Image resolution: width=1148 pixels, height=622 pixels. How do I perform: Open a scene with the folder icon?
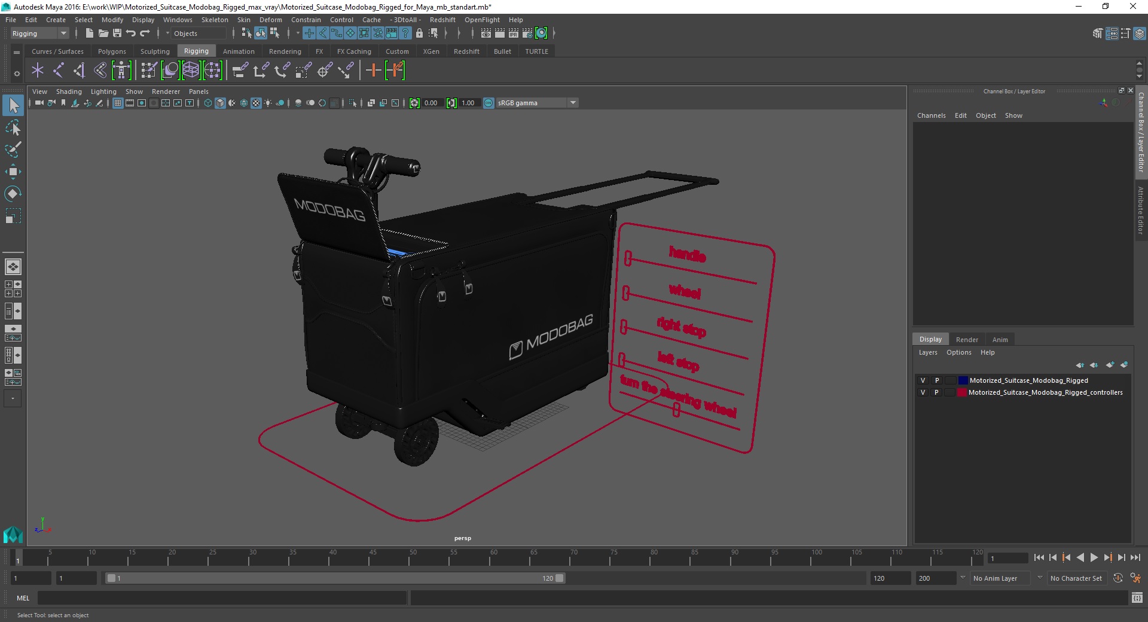[x=103, y=33]
